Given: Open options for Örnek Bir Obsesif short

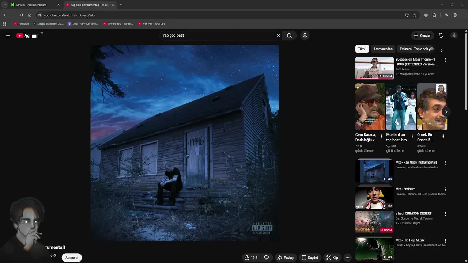Looking at the screenshot, I should coord(443,136).
